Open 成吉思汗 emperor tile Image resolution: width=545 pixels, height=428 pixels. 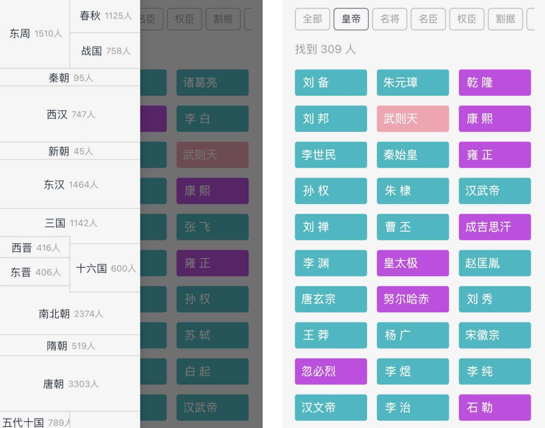click(x=494, y=227)
